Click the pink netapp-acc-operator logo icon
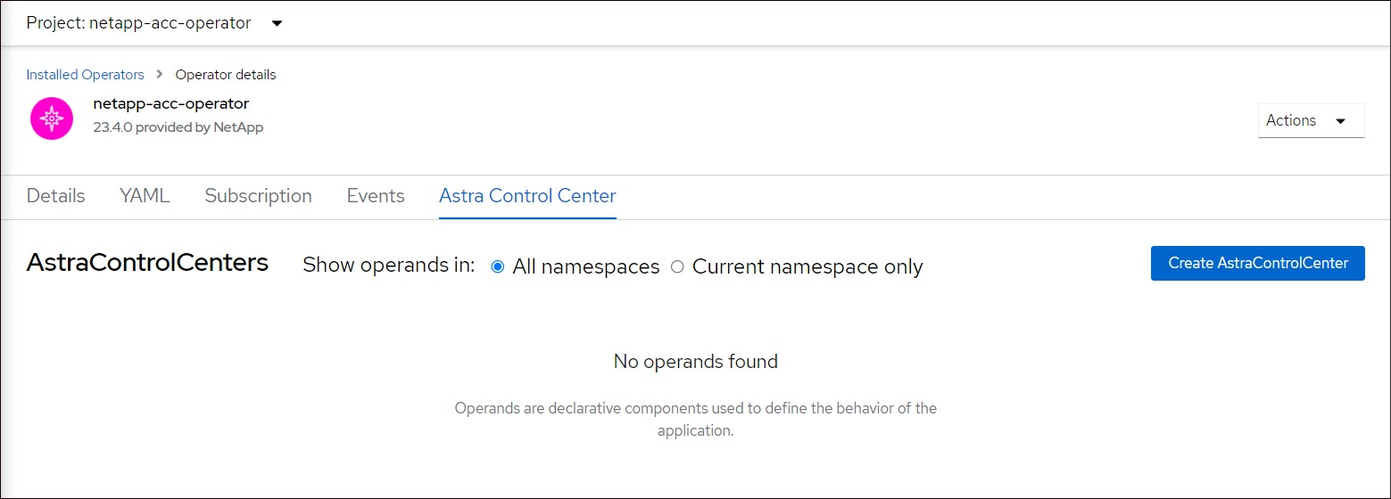This screenshot has height=499, width=1391. [52, 119]
